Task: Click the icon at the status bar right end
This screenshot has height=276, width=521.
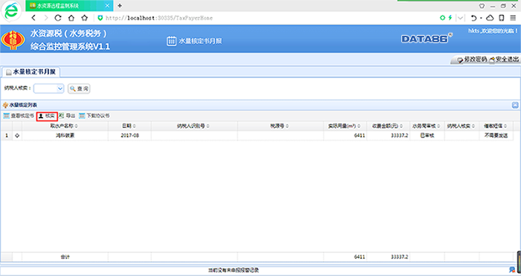Action: 512,270
